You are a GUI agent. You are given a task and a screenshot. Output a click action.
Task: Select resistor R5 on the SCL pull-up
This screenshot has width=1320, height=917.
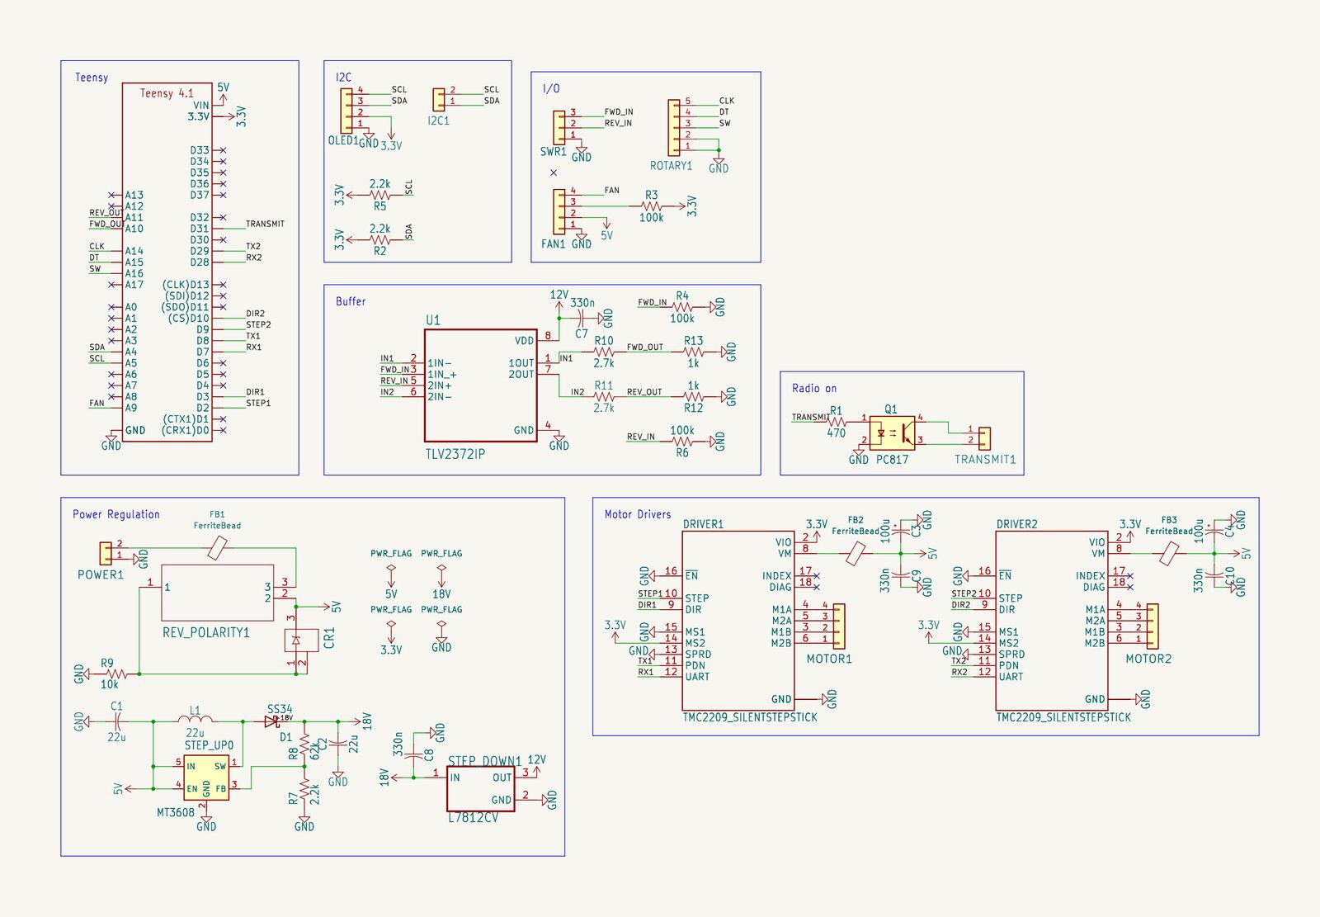(x=379, y=196)
